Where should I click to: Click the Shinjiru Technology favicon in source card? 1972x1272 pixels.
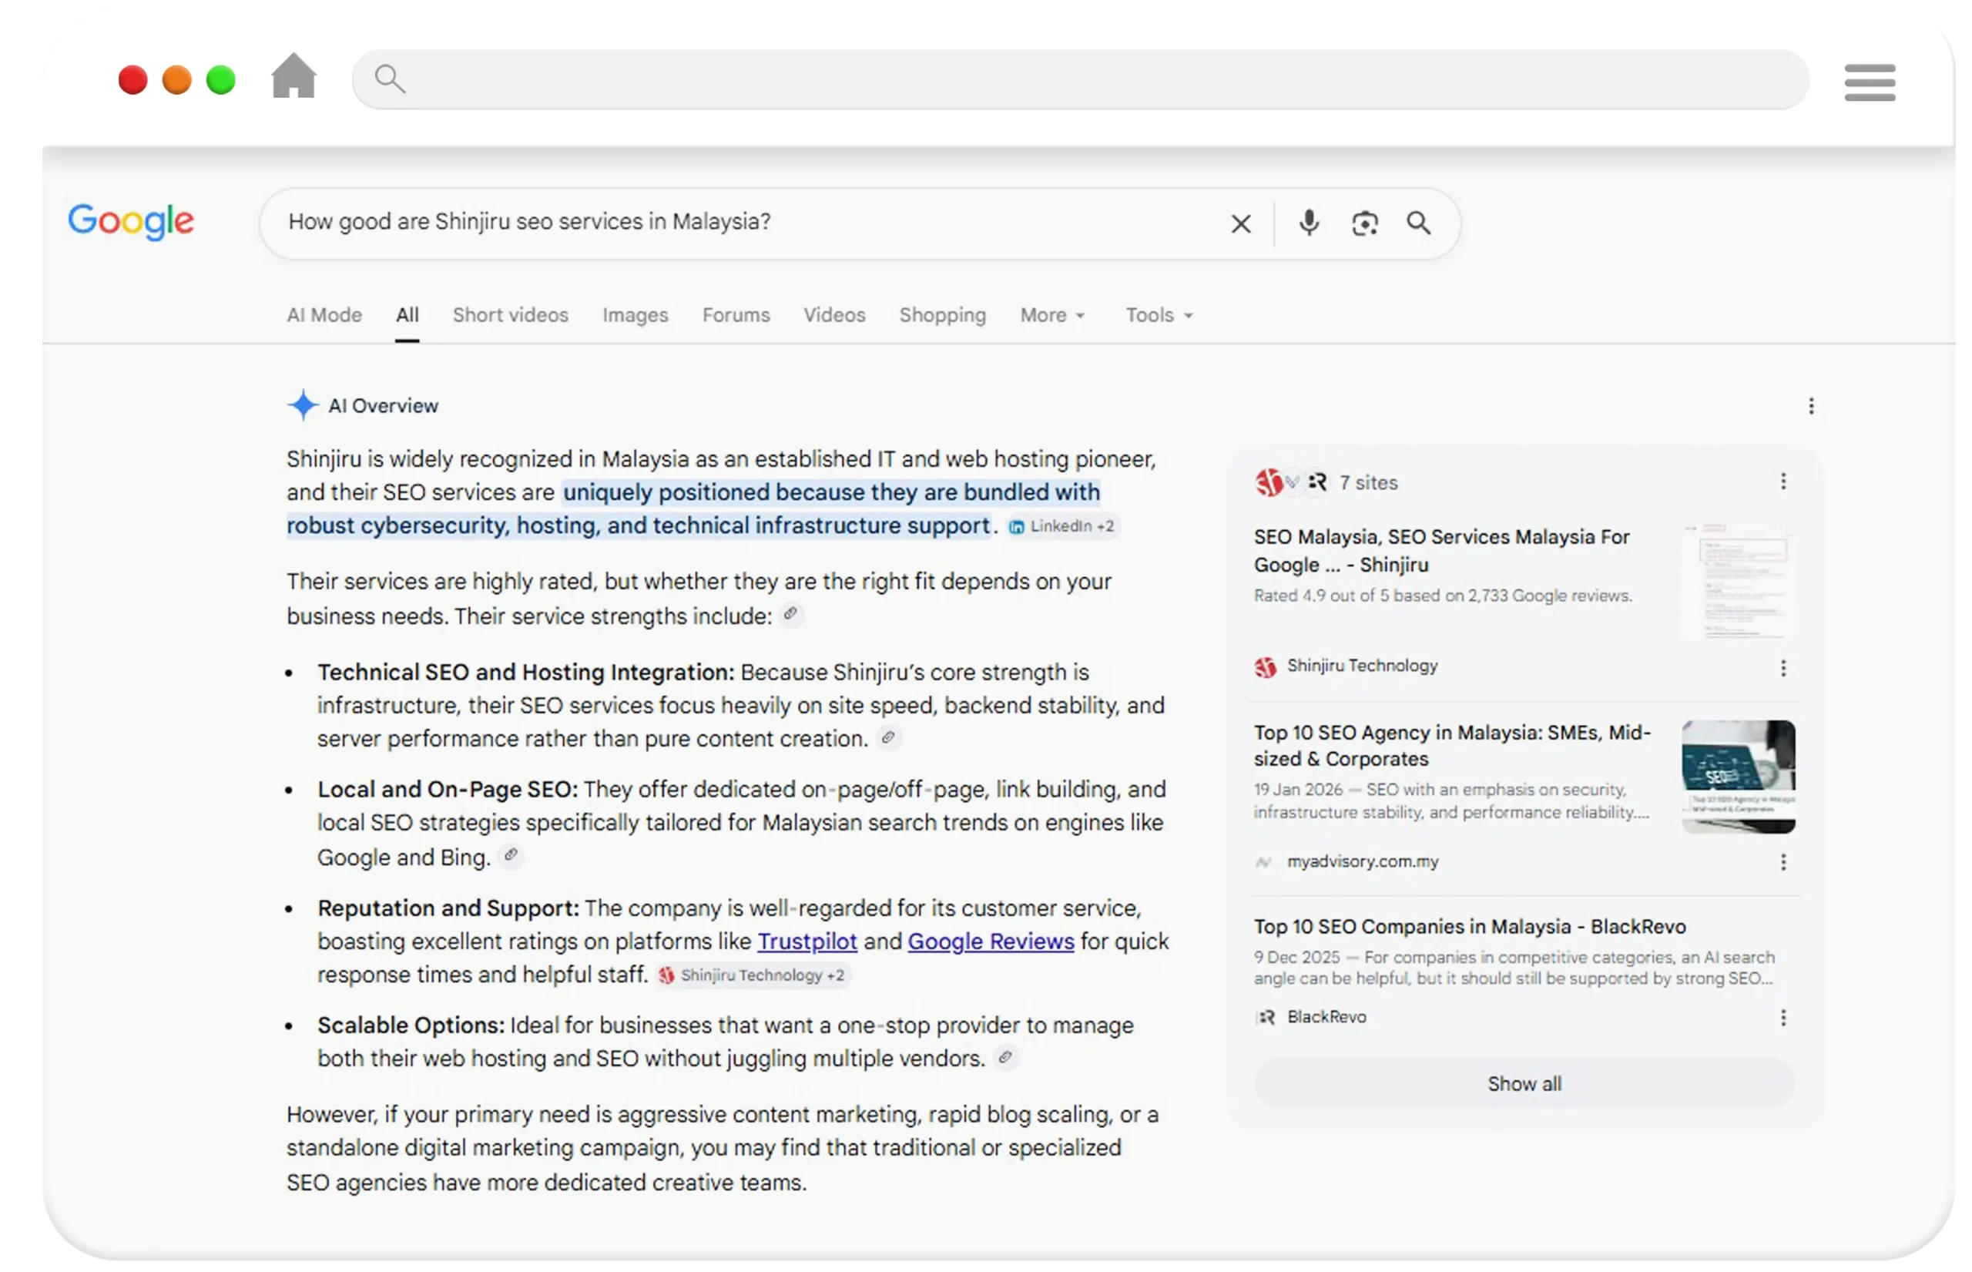coord(1265,666)
